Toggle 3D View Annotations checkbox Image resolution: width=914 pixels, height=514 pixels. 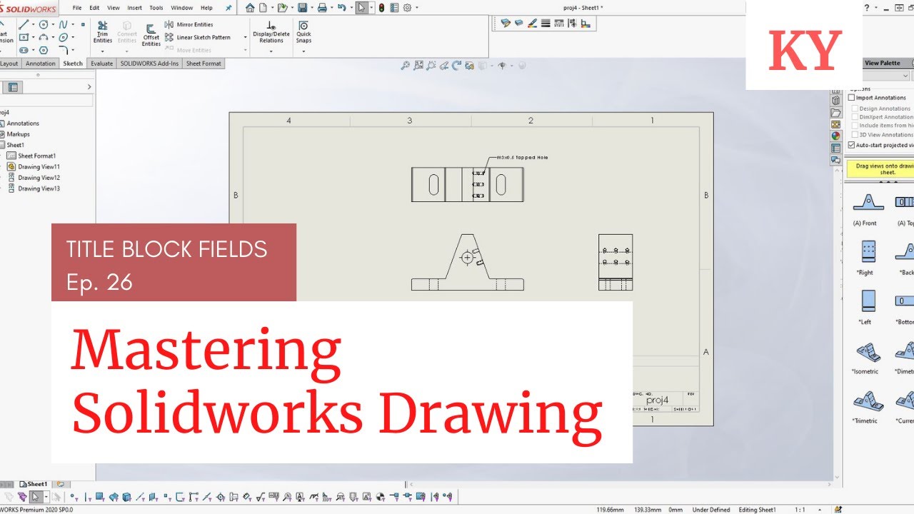(x=855, y=135)
